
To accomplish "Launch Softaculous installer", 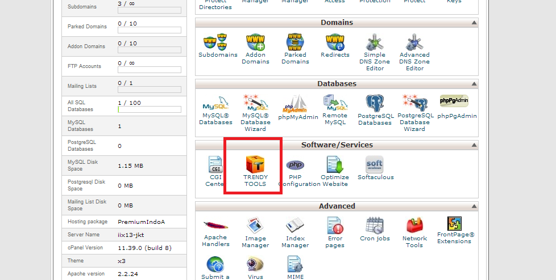I will [375, 166].
